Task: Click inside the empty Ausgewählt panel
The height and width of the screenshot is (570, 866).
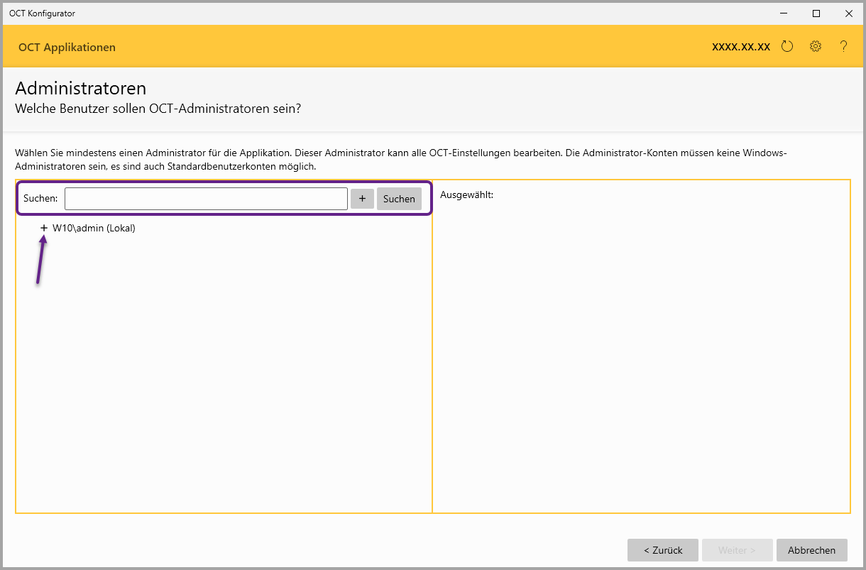Action: [641, 355]
